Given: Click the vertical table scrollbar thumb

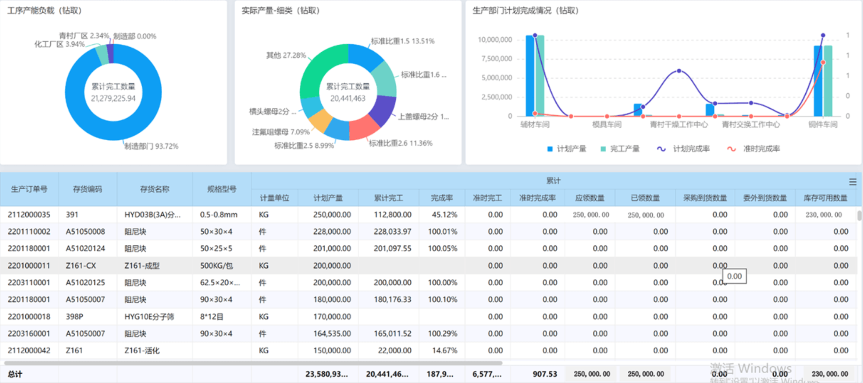Looking at the screenshot, I should [x=859, y=216].
